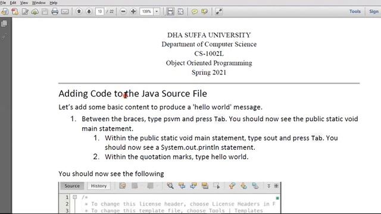Click 'Department of Computer Science' line

[x=209, y=45]
